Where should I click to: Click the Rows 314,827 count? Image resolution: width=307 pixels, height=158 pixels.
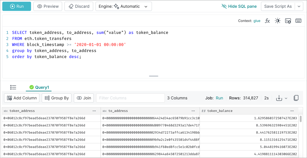pyautogui.click(x=243, y=98)
